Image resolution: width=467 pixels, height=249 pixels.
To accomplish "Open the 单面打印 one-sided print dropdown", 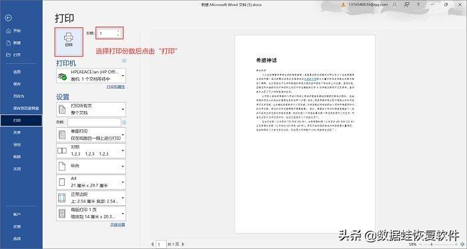I will [91, 135].
